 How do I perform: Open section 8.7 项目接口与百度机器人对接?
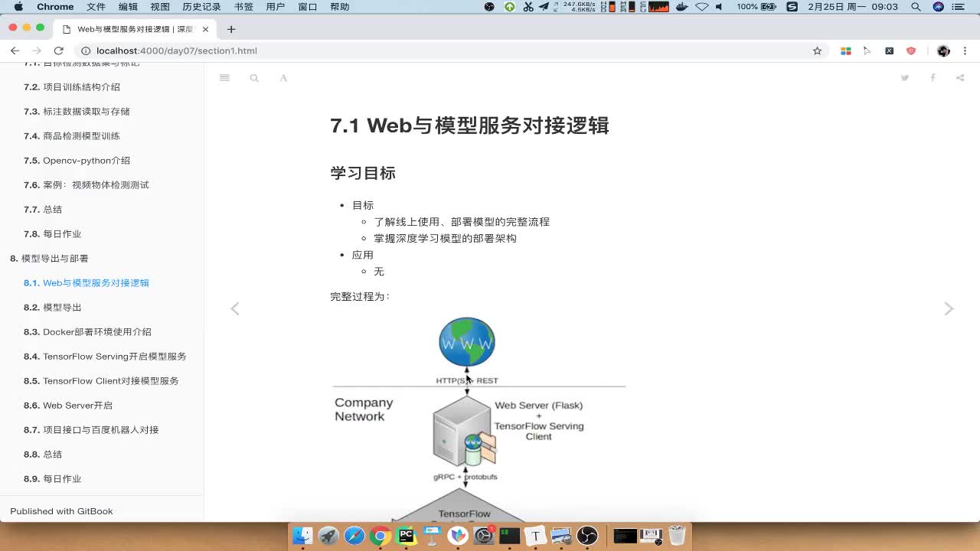91,429
